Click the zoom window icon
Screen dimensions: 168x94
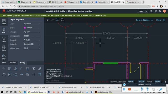62,20
